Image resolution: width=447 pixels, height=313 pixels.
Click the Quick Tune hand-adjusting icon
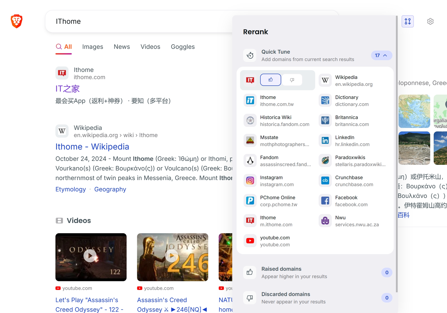[250, 55]
